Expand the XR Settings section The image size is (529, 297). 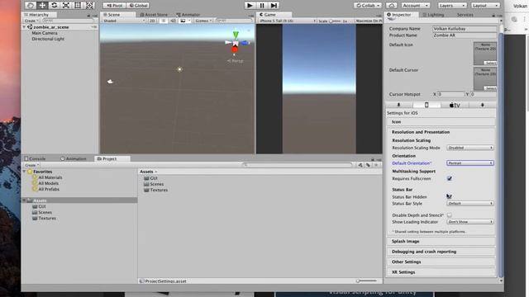[x=441, y=272]
